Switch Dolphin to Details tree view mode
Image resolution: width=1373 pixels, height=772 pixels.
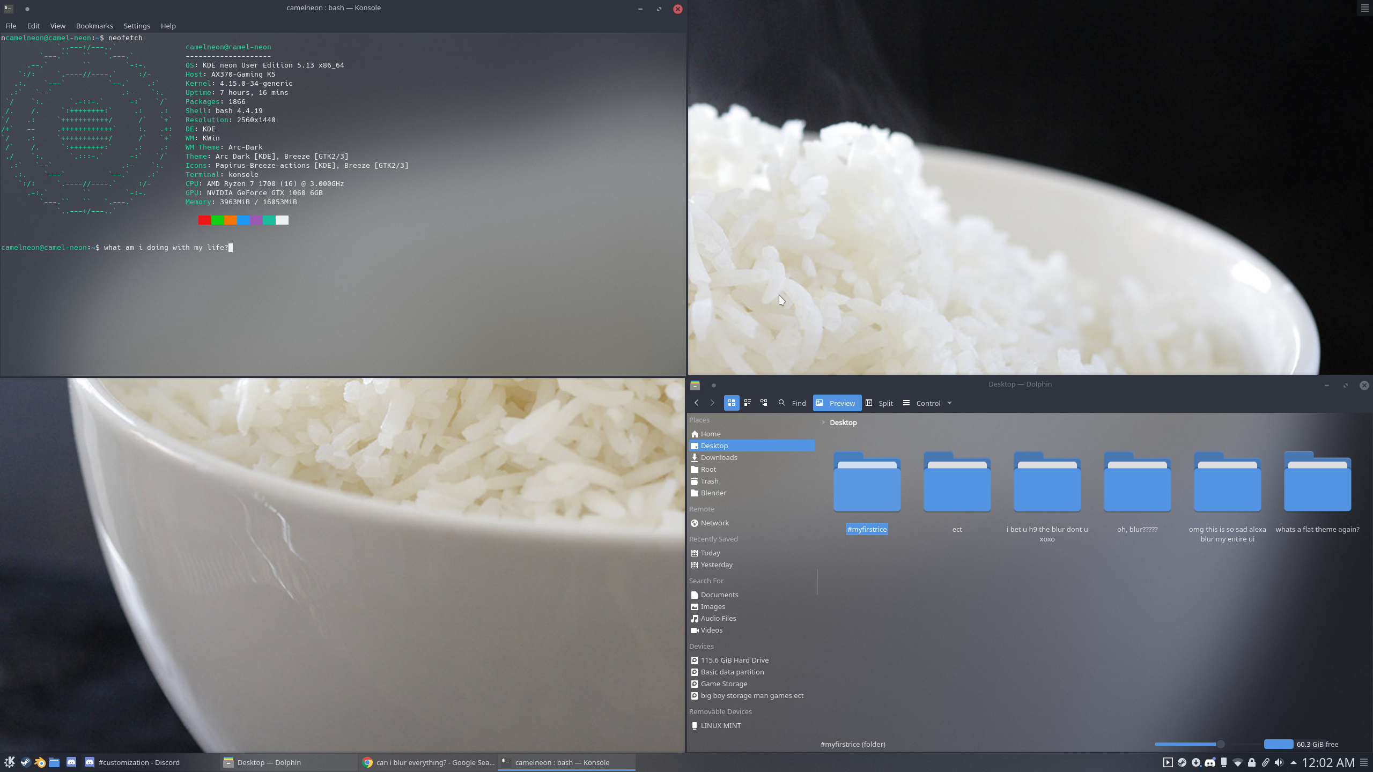(x=764, y=403)
